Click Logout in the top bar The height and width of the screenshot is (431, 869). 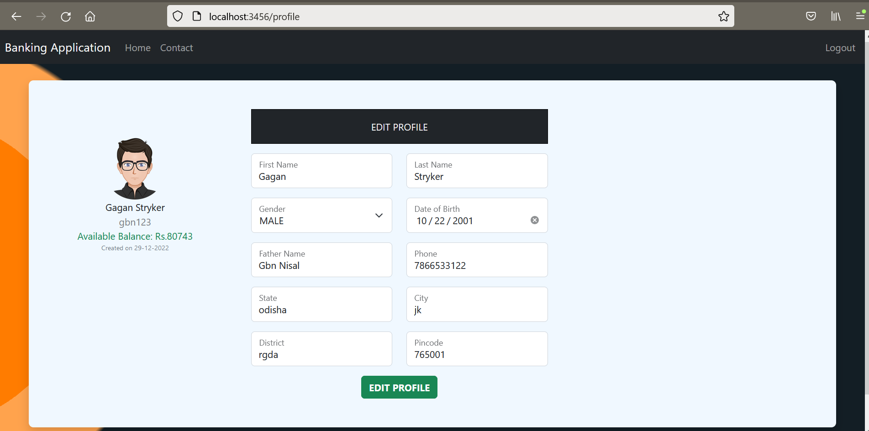(840, 47)
